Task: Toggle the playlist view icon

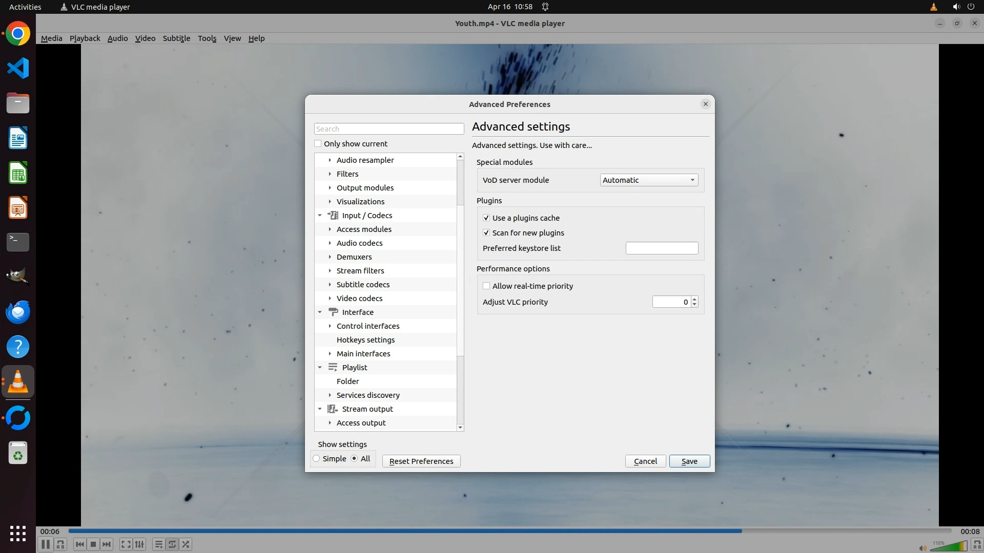Action: [x=158, y=544]
